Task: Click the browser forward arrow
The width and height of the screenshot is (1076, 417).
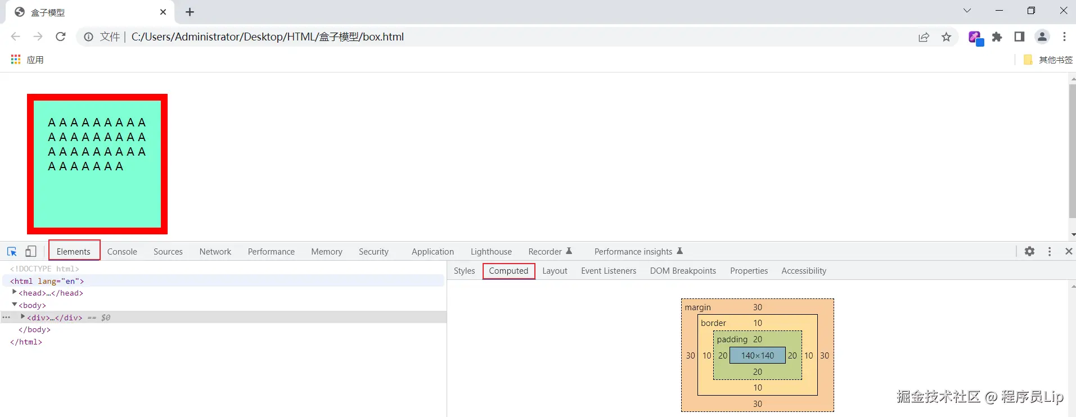Action: (x=38, y=37)
